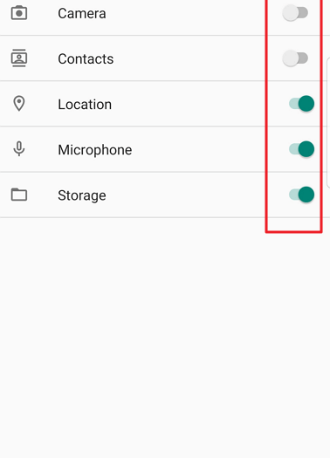Click the panel edge at right border

coord(328,123)
